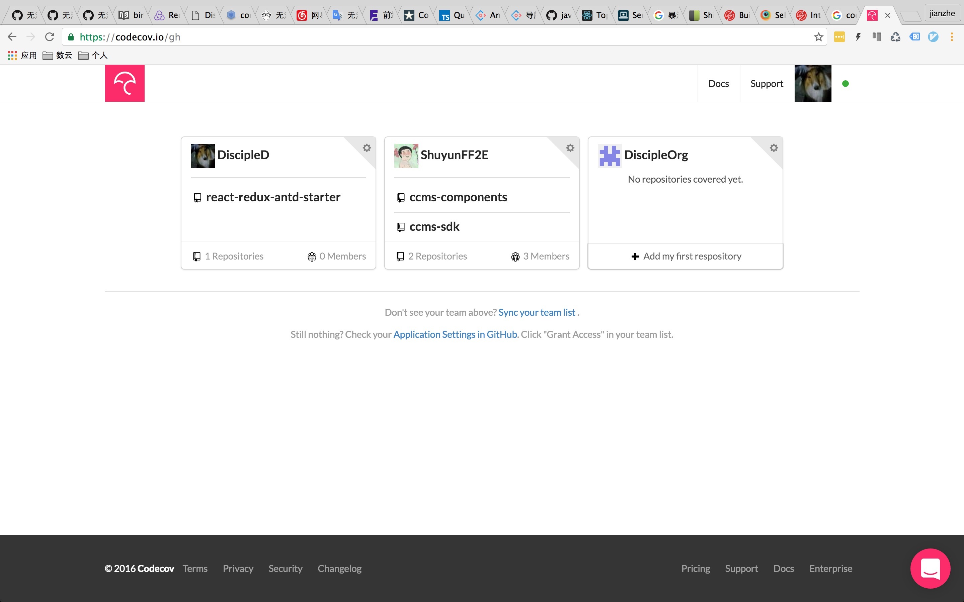
Task: Open ShuyunFF2E card settings gear
Action: pos(570,148)
